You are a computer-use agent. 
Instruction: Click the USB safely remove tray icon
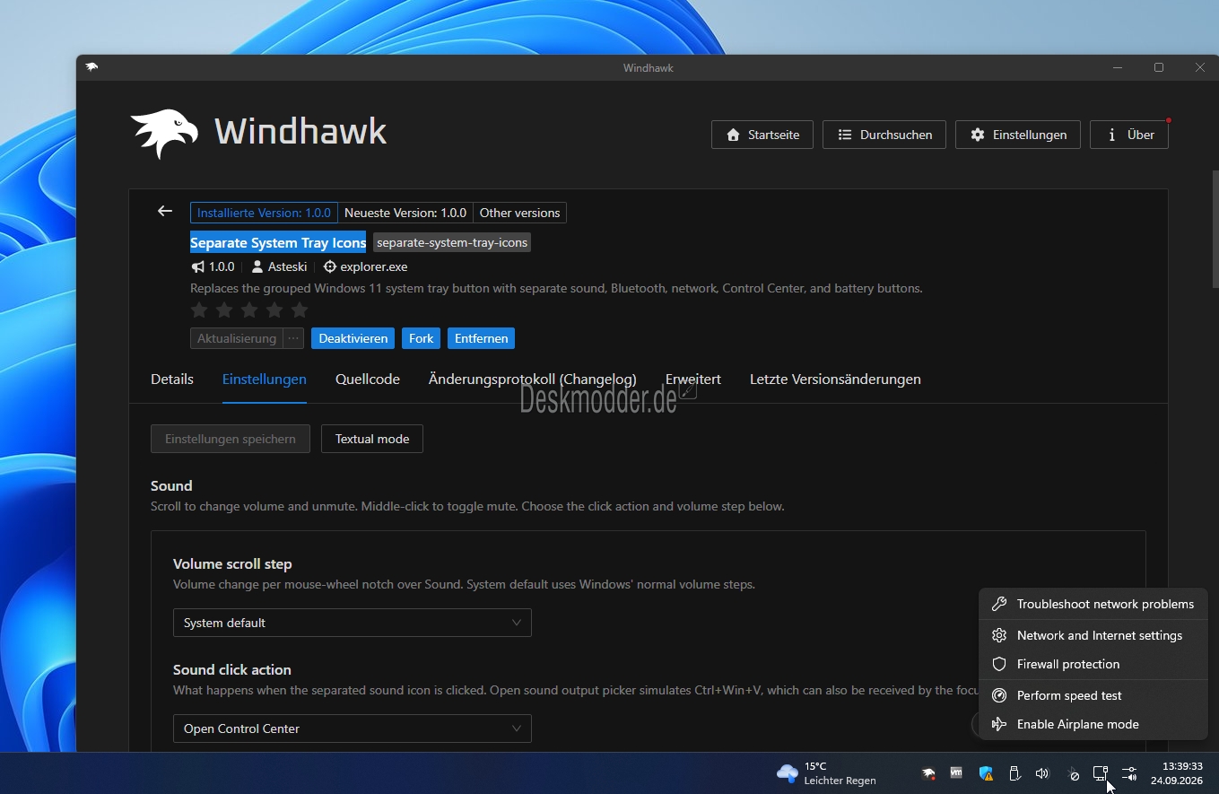[1014, 773]
